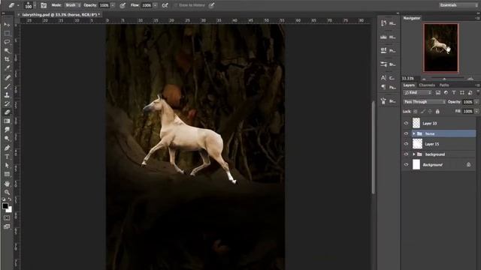This screenshot has width=481, height=270.
Task: Switch to the Layers tab
Action: [409, 85]
